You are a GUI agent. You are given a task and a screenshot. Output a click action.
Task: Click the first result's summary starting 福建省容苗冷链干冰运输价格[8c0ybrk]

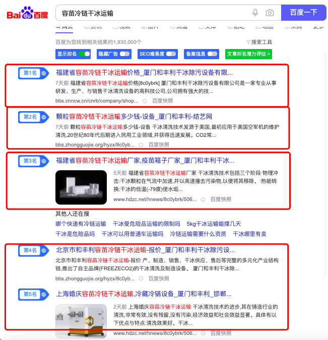pos(166,87)
